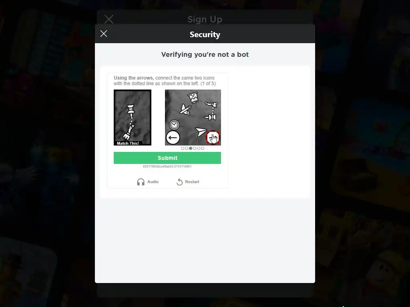The width and height of the screenshot is (410, 307).
Task: Click the airplane icon in the puzzle image
Action: [185, 109]
